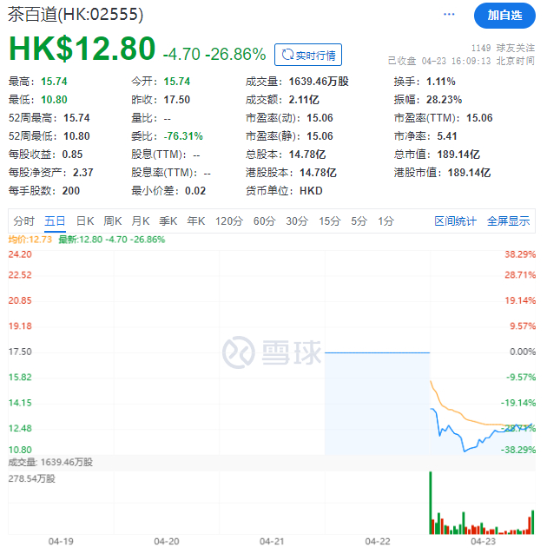Click the 04-23 date label on chart axis
Screen dimensions: 547x553
click(483, 542)
